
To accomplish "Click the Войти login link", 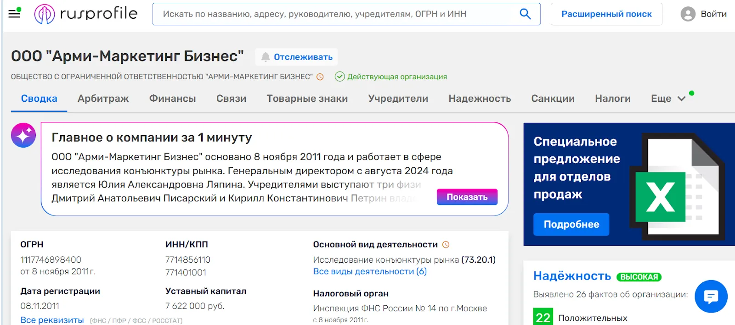I will point(713,14).
